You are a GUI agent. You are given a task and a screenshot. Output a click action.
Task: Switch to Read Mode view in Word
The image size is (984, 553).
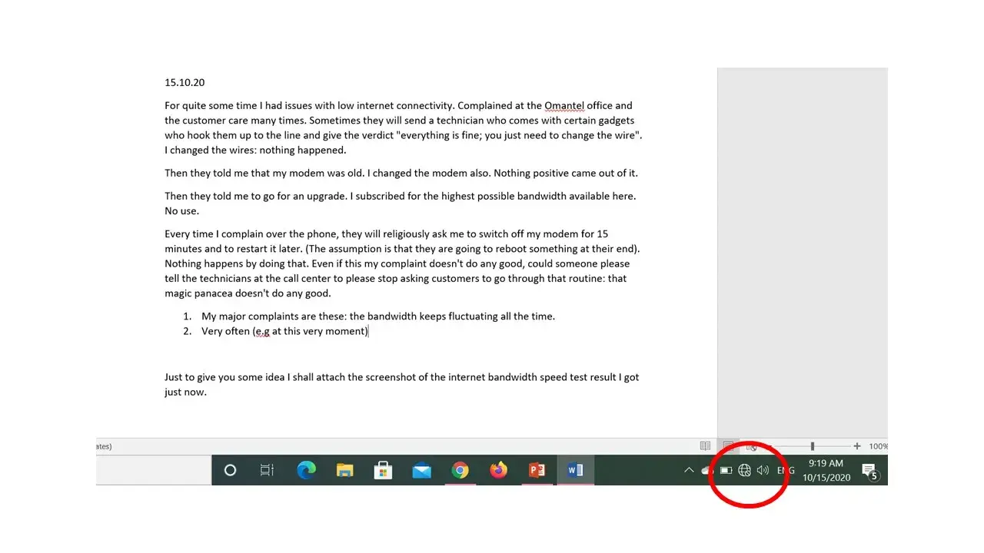click(x=705, y=446)
